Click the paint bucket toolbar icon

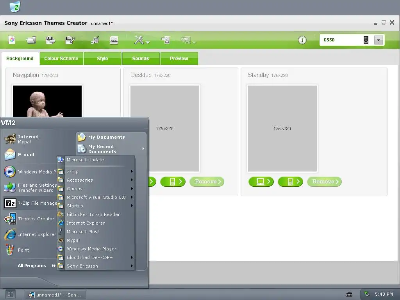click(x=95, y=40)
